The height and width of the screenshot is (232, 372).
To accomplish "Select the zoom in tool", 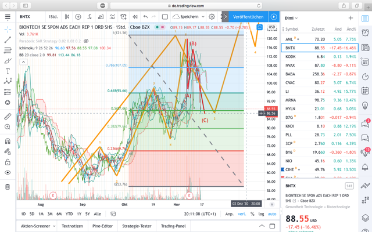I will (x=8, y=127).
